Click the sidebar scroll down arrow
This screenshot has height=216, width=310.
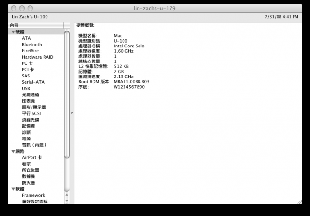point(67,201)
